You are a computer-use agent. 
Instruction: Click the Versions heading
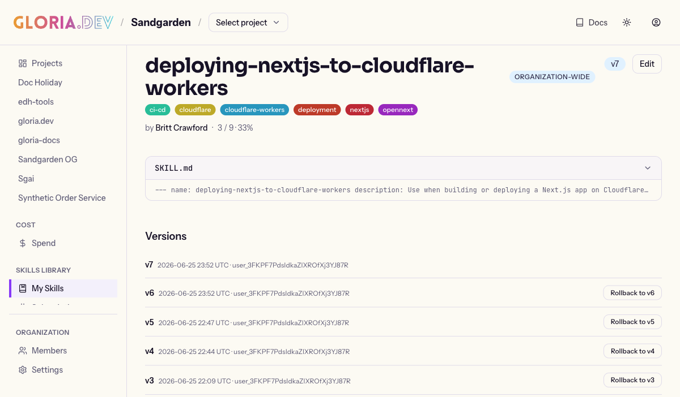(x=166, y=236)
